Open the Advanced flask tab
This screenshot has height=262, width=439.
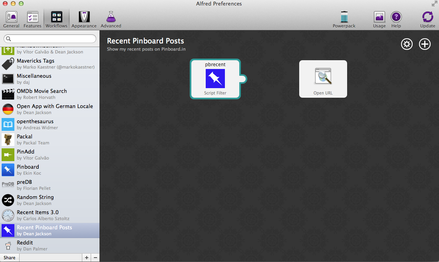(x=111, y=20)
